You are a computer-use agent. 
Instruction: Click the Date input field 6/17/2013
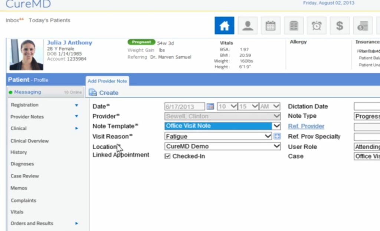pos(185,107)
